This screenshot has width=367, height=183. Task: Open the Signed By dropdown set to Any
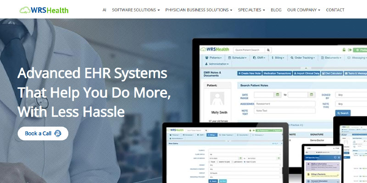tap(351, 95)
